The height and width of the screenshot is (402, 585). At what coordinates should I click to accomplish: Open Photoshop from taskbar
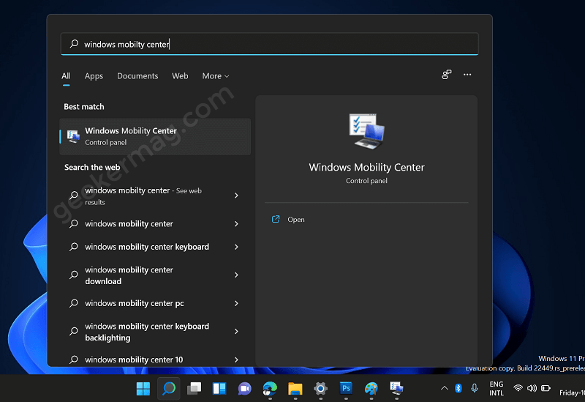click(346, 389)
